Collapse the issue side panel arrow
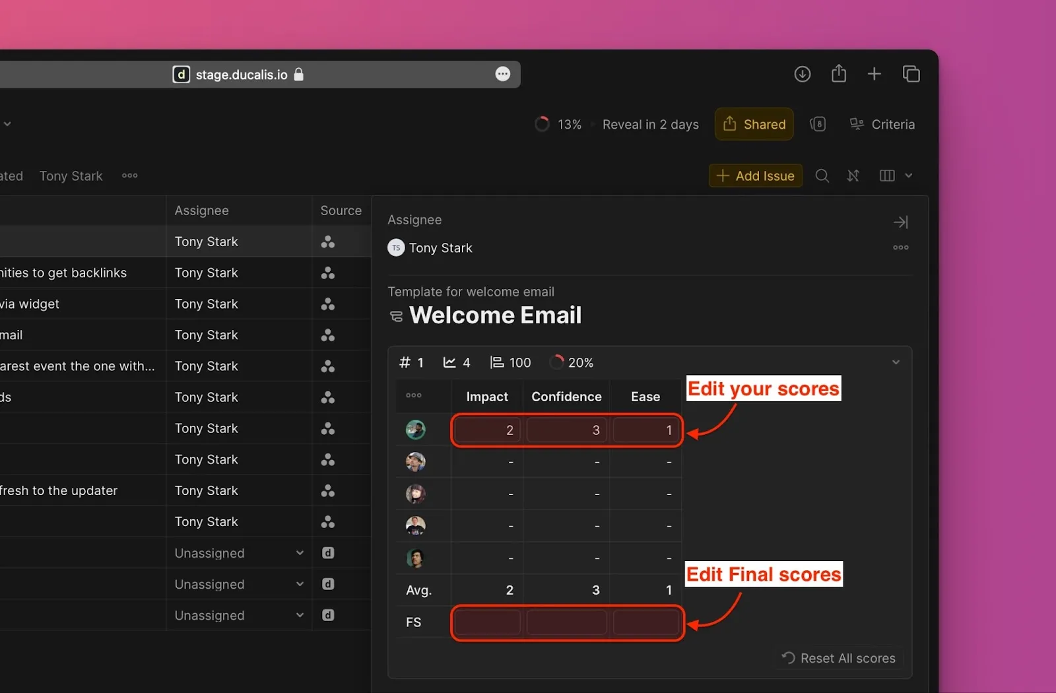The width and height of the screenshot is (1056, 693). pos(900,222)
